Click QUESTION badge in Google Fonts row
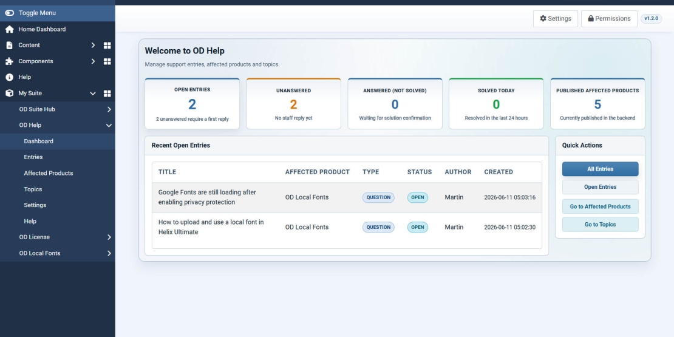The height and width of the screenshot is (337, 674). tap(378, 198)
